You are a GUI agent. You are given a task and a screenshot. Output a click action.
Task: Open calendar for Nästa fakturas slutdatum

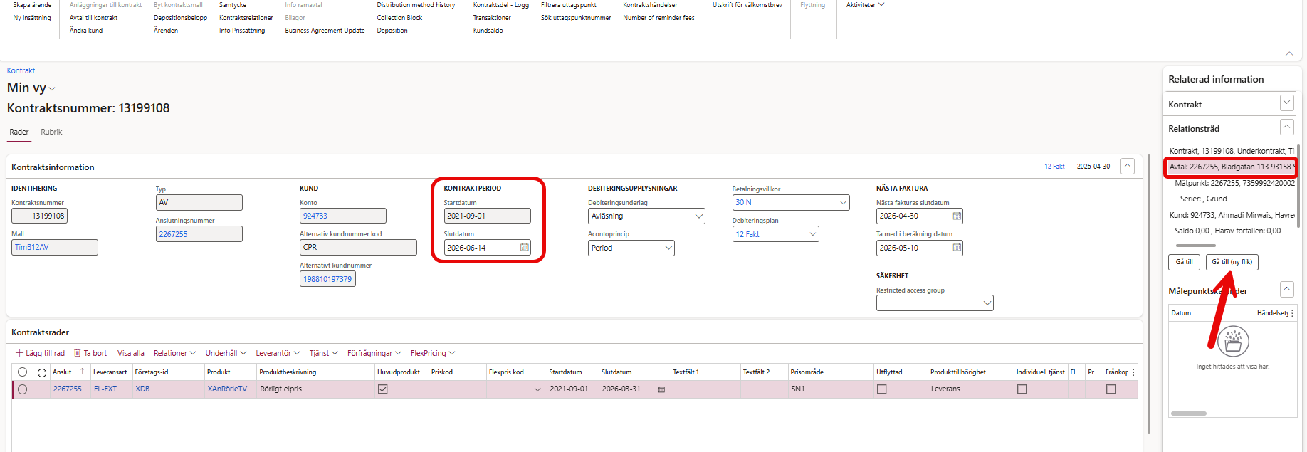click(957, 216)
